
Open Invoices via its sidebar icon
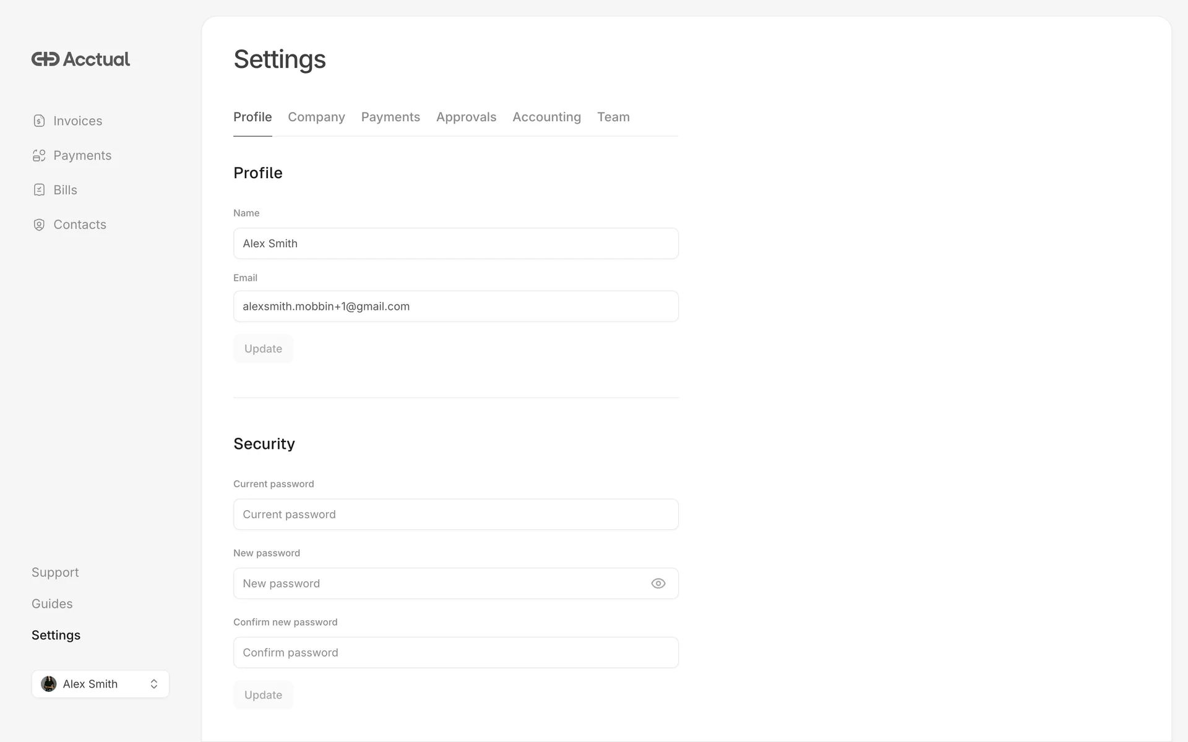pyautogui.click(x=39, y=121)
